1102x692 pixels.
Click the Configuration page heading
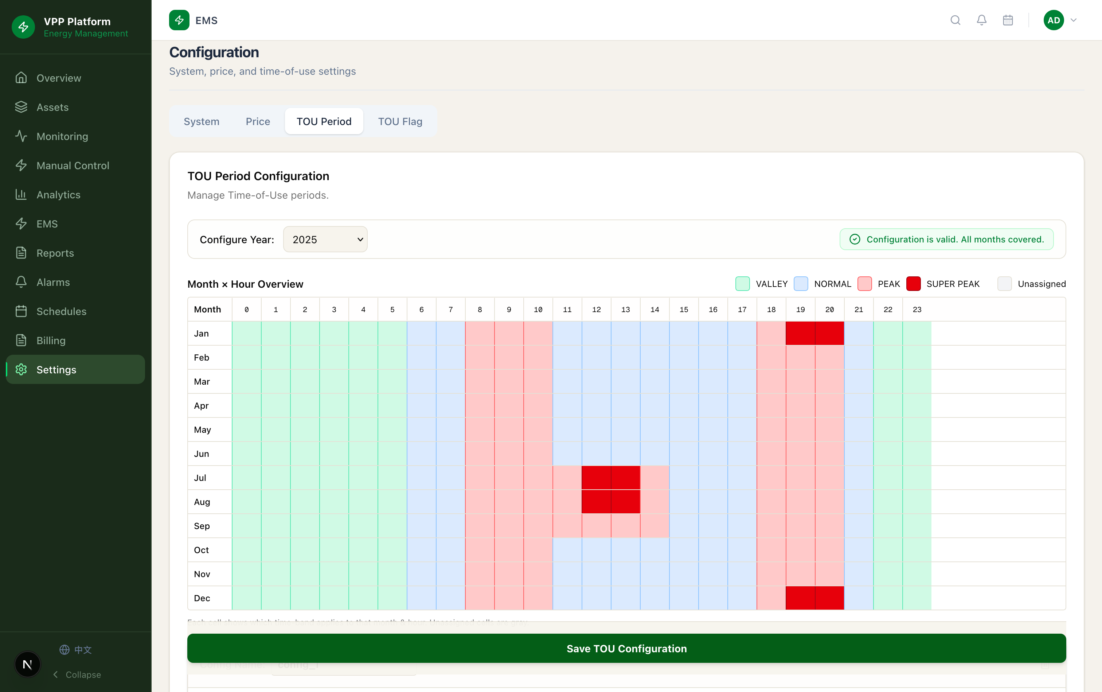coord(214,52)
